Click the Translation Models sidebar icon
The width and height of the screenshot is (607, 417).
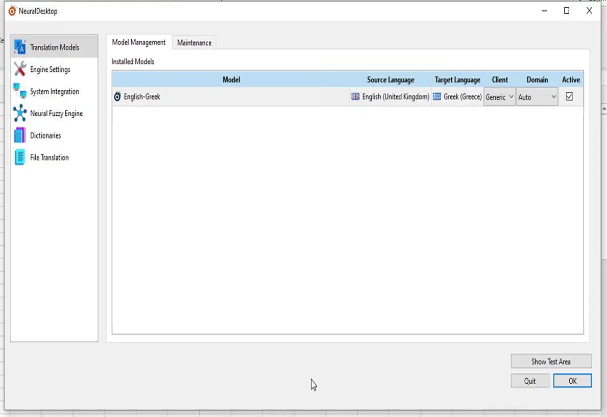20,47
